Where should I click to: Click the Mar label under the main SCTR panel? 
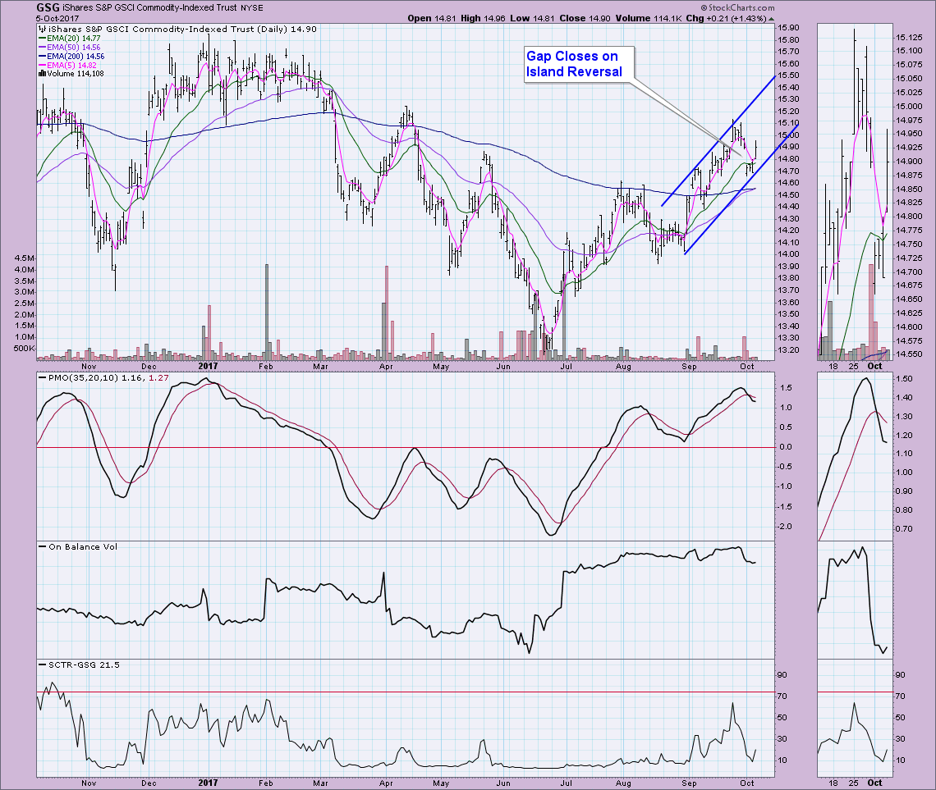tap(320, 783)
